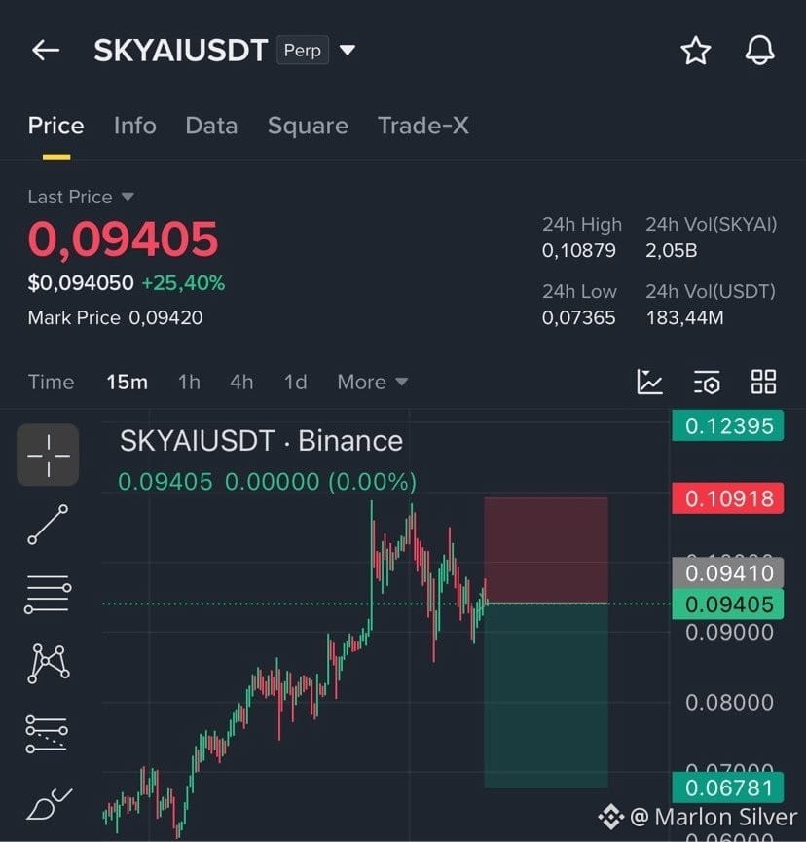This screenshot has width=806, height=842.
Task: Open chart settings list-gear icon
Action: [707, 382]
